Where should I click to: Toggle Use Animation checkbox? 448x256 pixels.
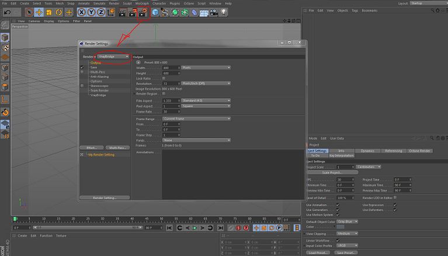coord(338,205)
